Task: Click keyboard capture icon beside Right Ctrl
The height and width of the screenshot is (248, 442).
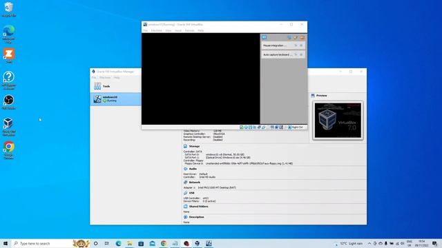Action: [289, 127]
